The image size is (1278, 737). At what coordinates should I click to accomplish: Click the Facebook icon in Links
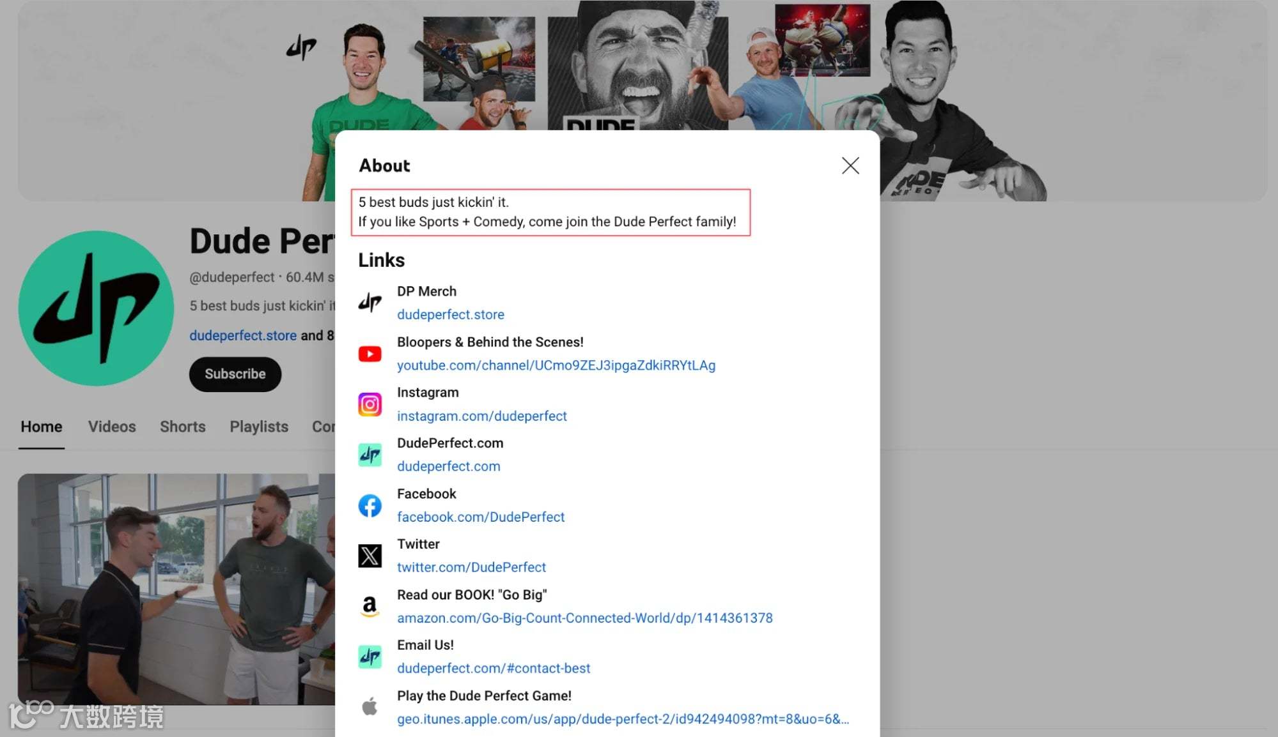point(370,506)
